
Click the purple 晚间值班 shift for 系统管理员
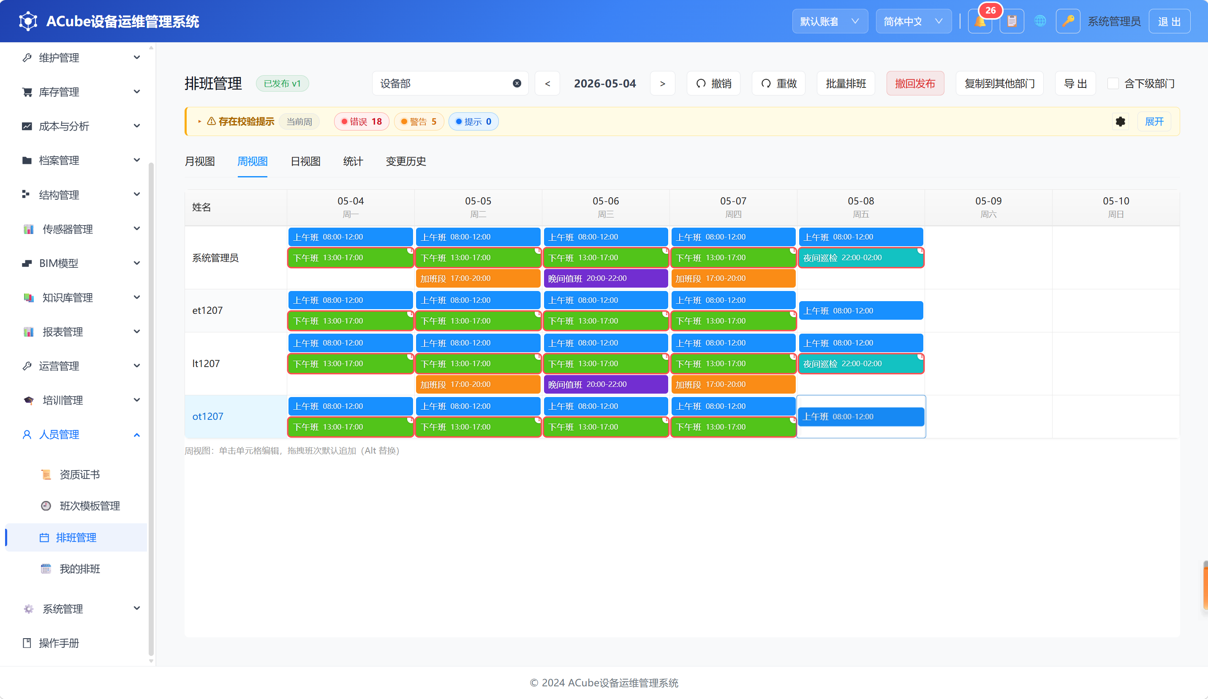(605, 279)
